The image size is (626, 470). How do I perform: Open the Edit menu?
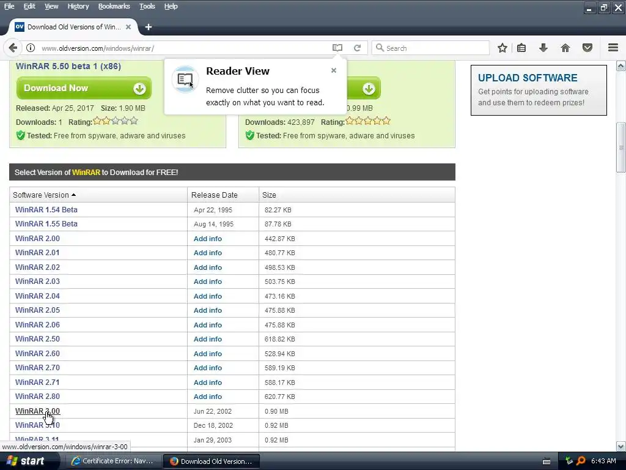29,6
